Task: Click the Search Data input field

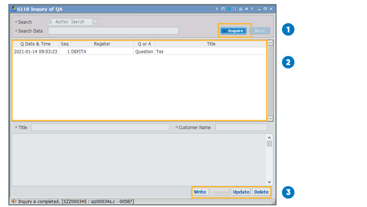Action: (113, 31)
